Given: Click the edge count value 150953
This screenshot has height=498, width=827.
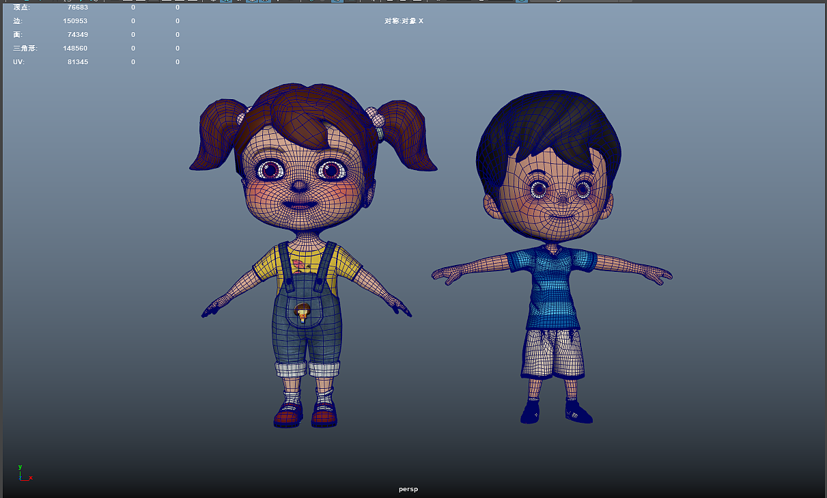Looking at the screenshot, I should 75,21.
